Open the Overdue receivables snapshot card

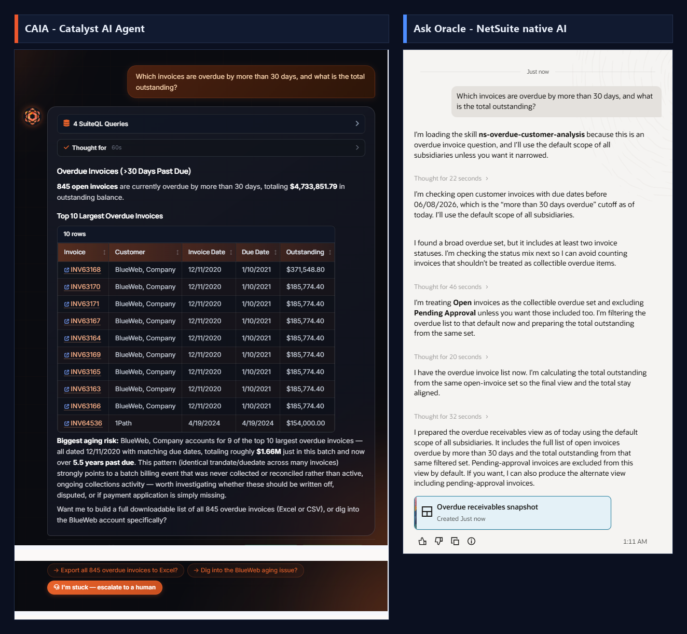(x=513, y=513)
